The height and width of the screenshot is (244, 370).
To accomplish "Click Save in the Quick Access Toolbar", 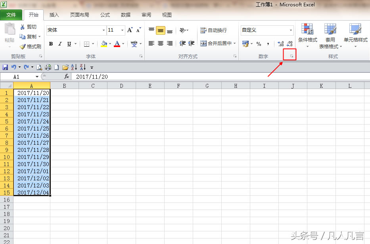I will (x=5, y=67).
